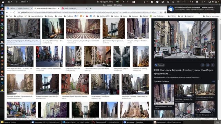221x124 pixels.
Task: Launch the Firefox icon in the left dock
Action: (x=2, y=9)
